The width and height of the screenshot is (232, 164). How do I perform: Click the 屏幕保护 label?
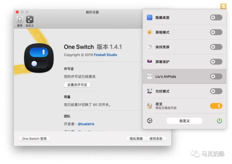162,62
